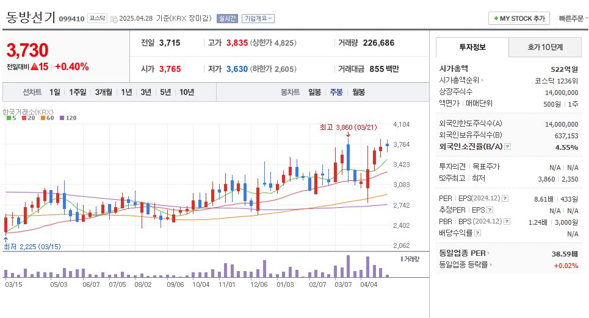Click the orange 60-day moving average swatch
Screen dimensions: 589x318
43,118
